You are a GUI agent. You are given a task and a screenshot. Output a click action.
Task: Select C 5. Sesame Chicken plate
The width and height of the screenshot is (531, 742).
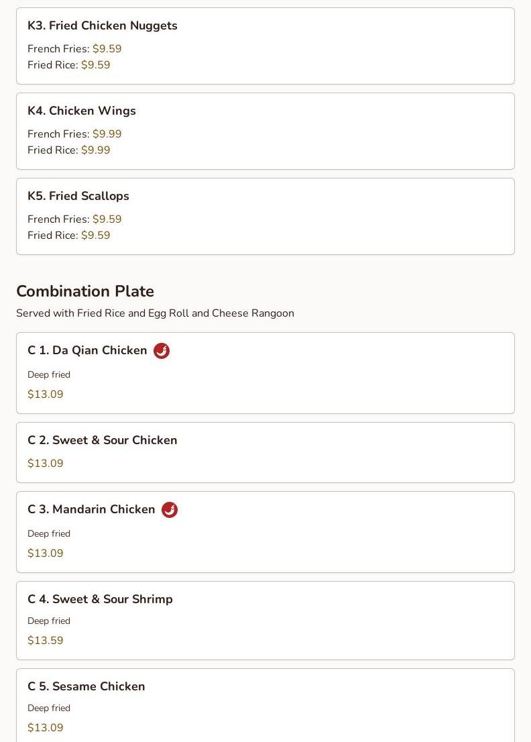pyautogui.click(x=86, y=686)
